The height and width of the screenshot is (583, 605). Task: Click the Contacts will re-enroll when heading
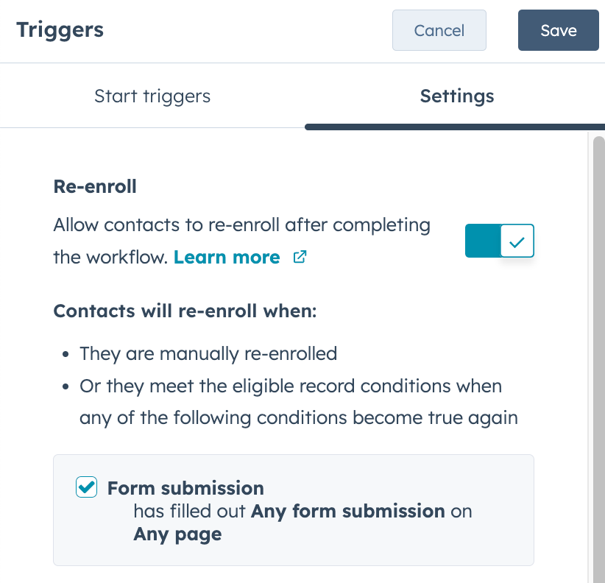185,311
